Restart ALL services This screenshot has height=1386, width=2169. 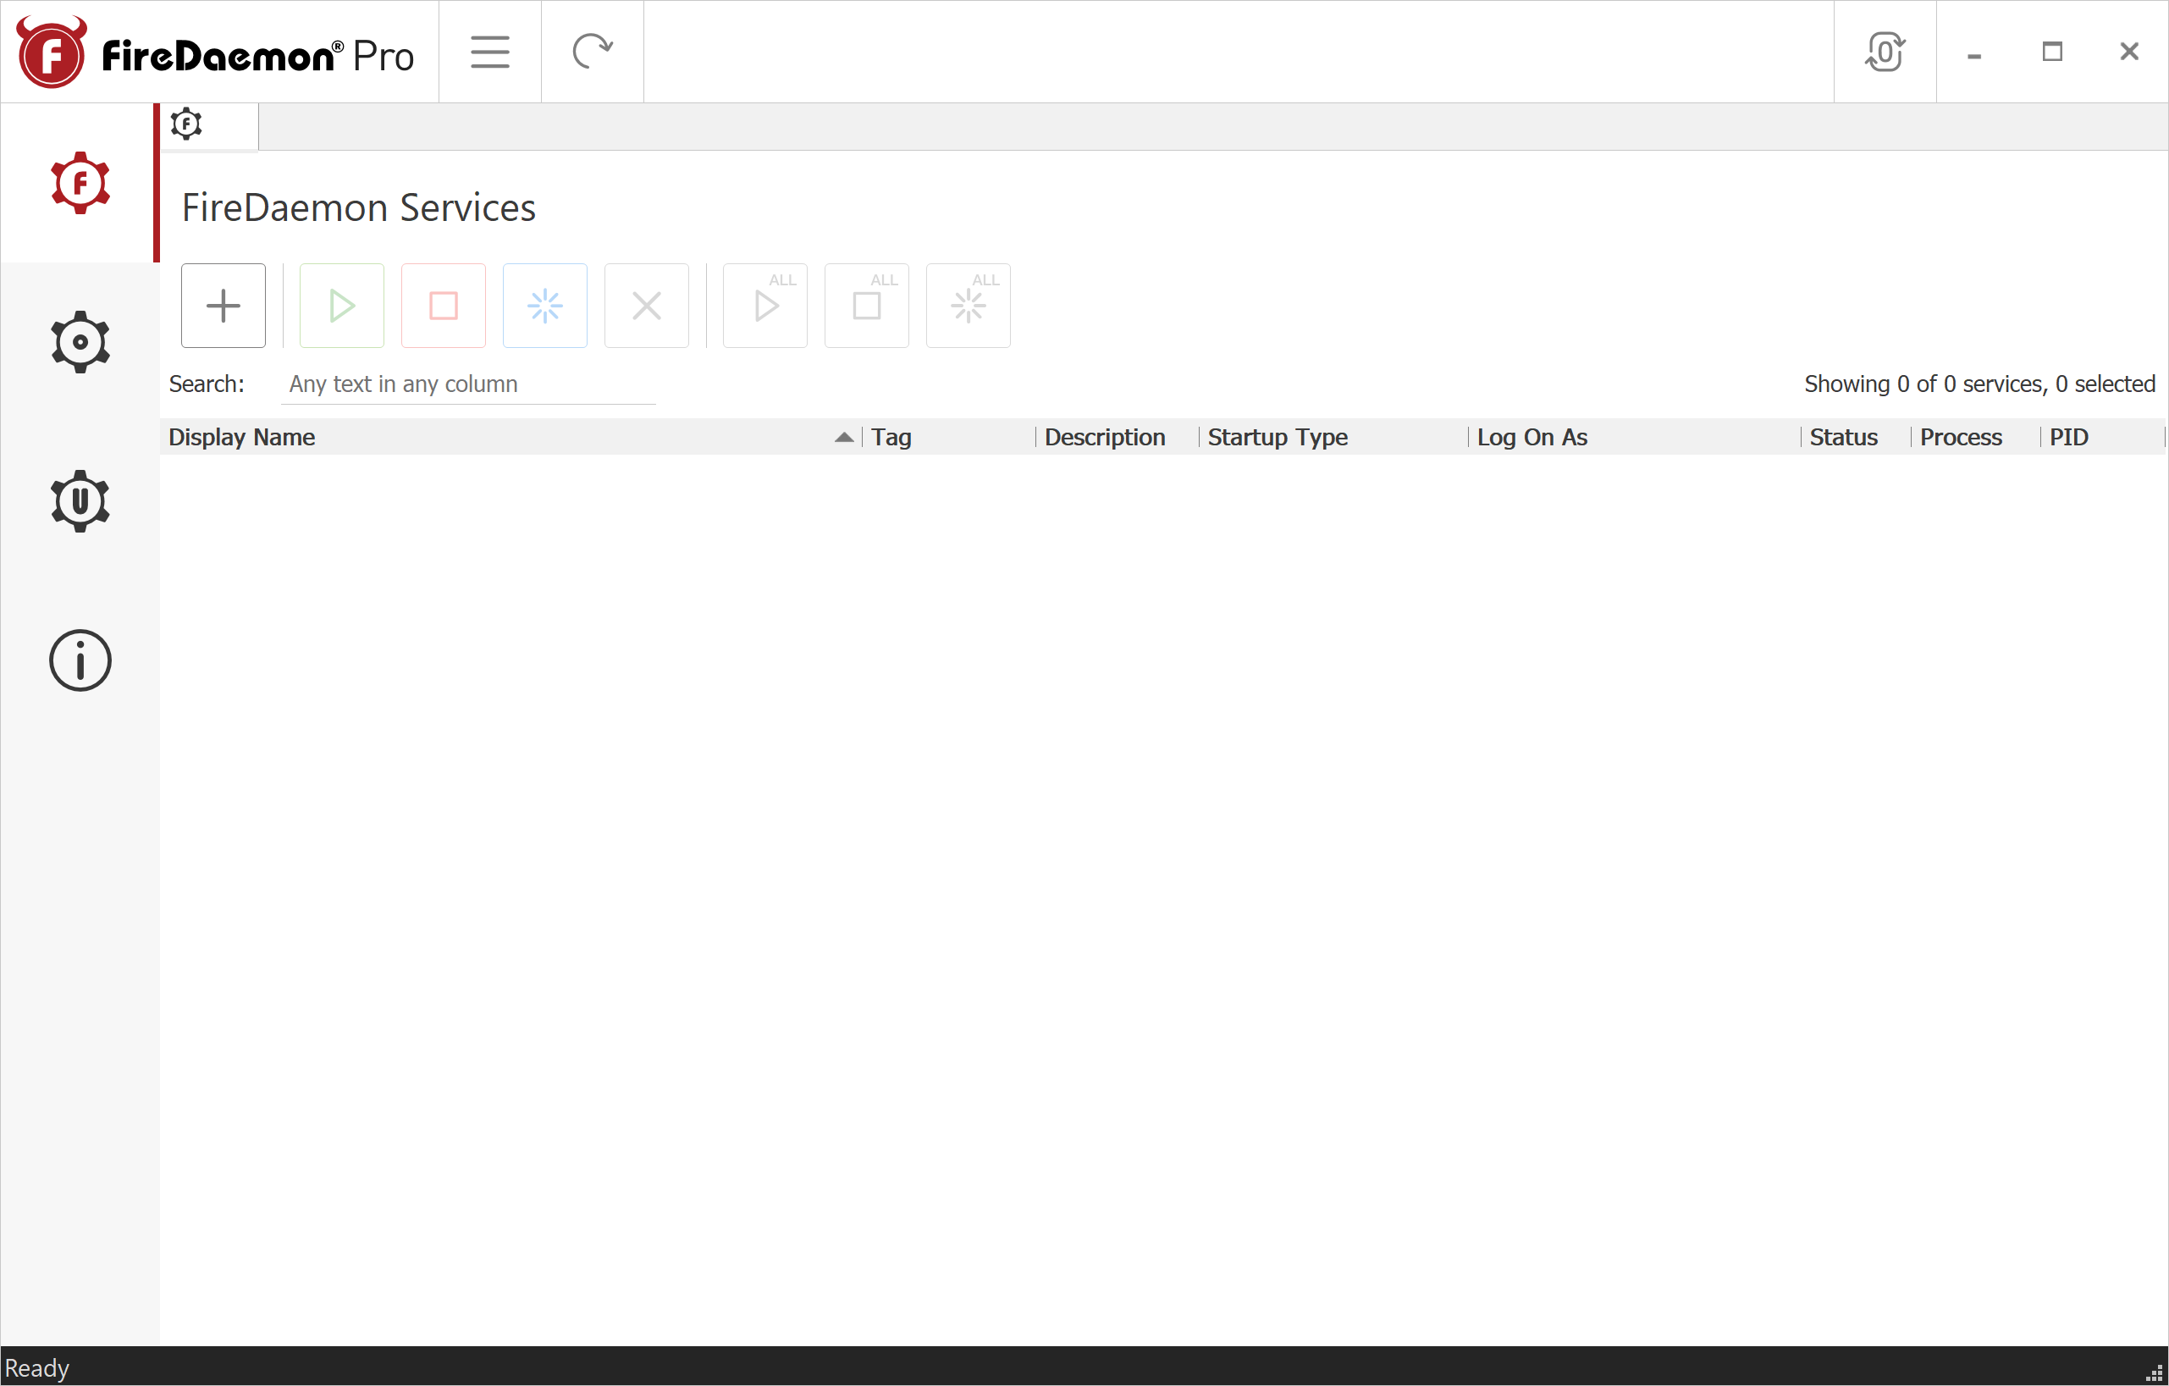(x=969, y=306)
